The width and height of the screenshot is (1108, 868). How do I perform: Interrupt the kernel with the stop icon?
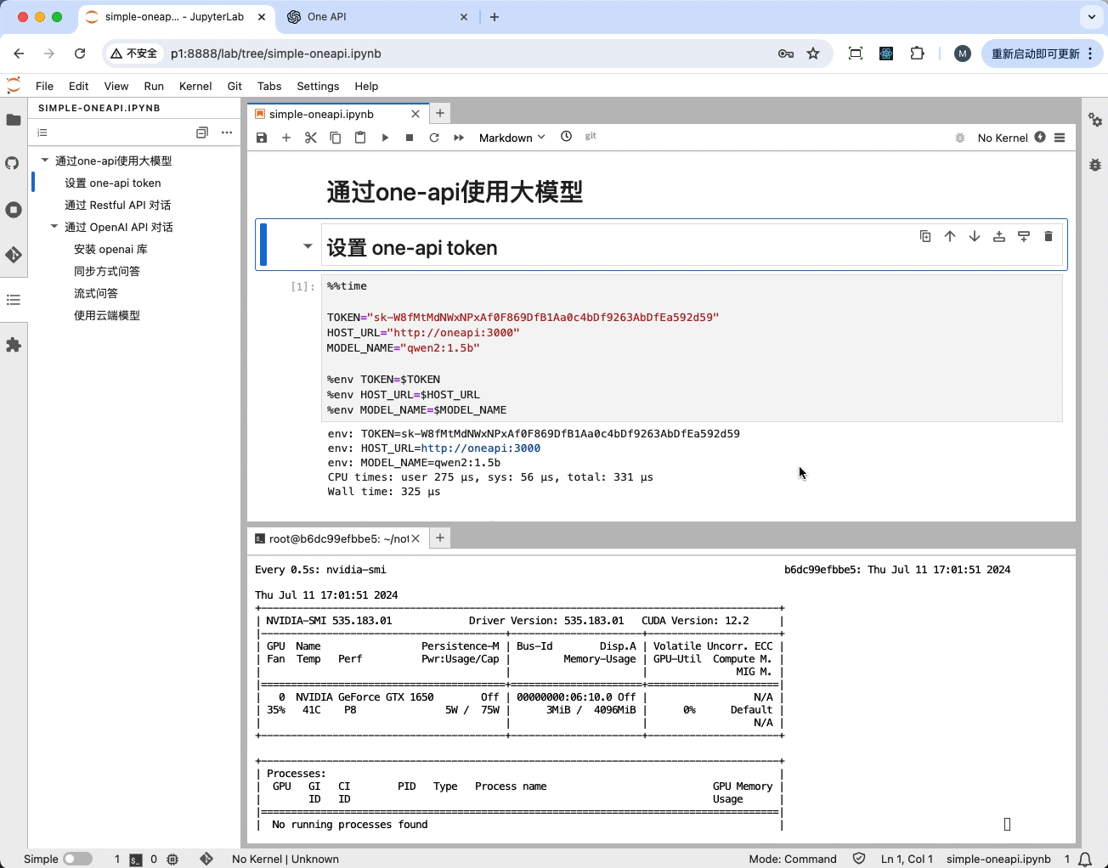pyautogui.click(x=410, y=137)
